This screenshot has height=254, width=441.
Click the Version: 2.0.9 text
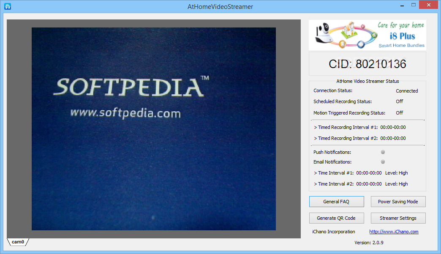(x=369, y=243)
